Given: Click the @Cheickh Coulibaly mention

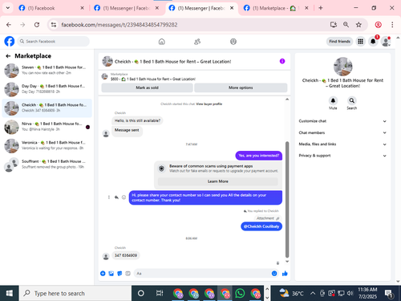Looking at the screenshot, I should pos(261,226).
